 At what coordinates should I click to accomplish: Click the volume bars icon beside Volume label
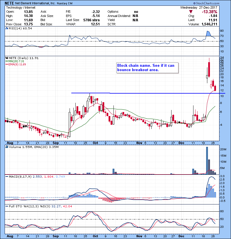(x=7, y=147)
